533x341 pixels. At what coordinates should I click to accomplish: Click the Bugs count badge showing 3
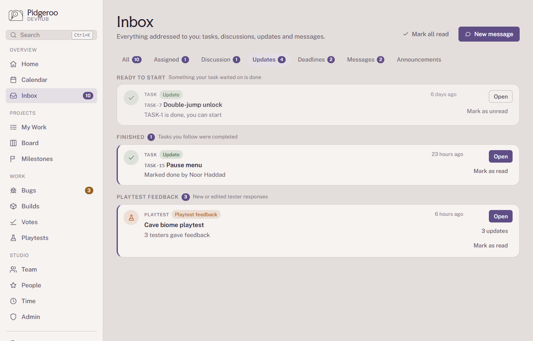click(89, 190)
